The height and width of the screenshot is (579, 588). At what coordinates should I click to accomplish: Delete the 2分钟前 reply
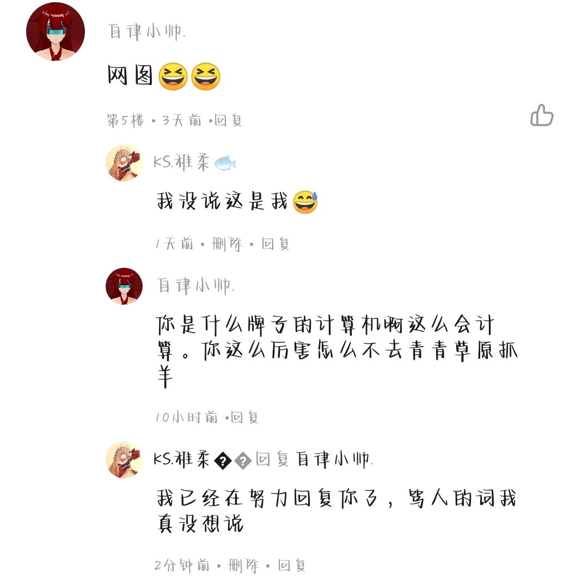pyautogui.click(x=243, y=565)
